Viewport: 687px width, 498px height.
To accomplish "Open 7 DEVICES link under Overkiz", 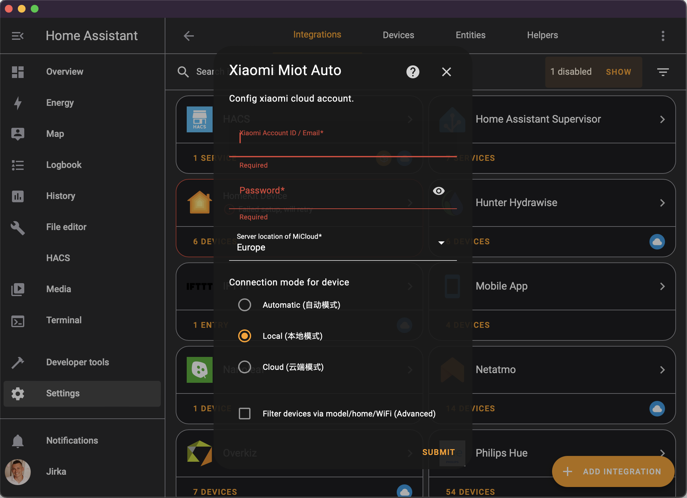I will (x=215, y=492).
